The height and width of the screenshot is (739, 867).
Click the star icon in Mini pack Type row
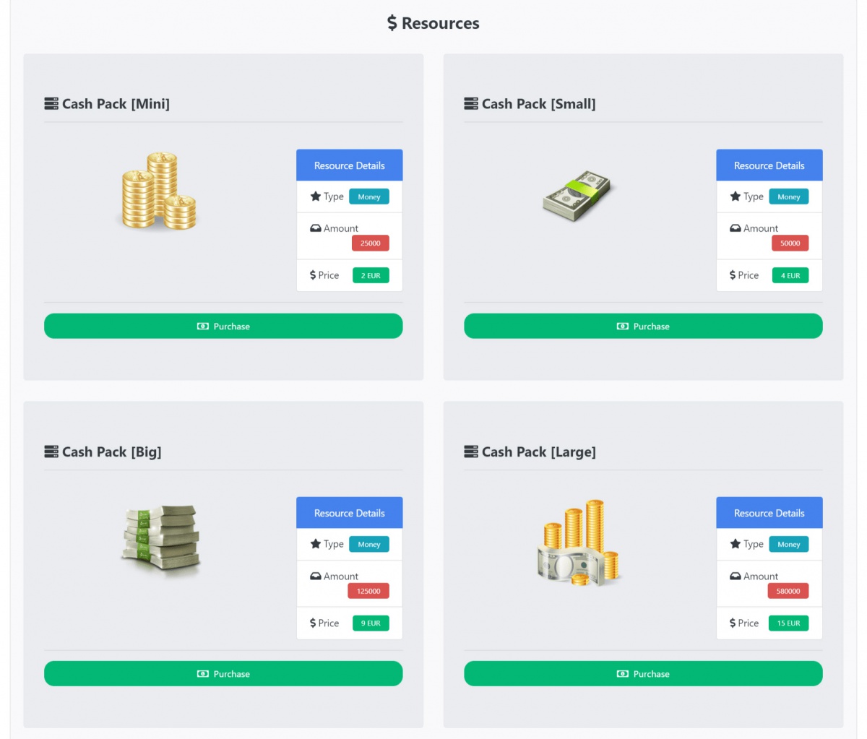pyautogui.click(x=315, y=196)
